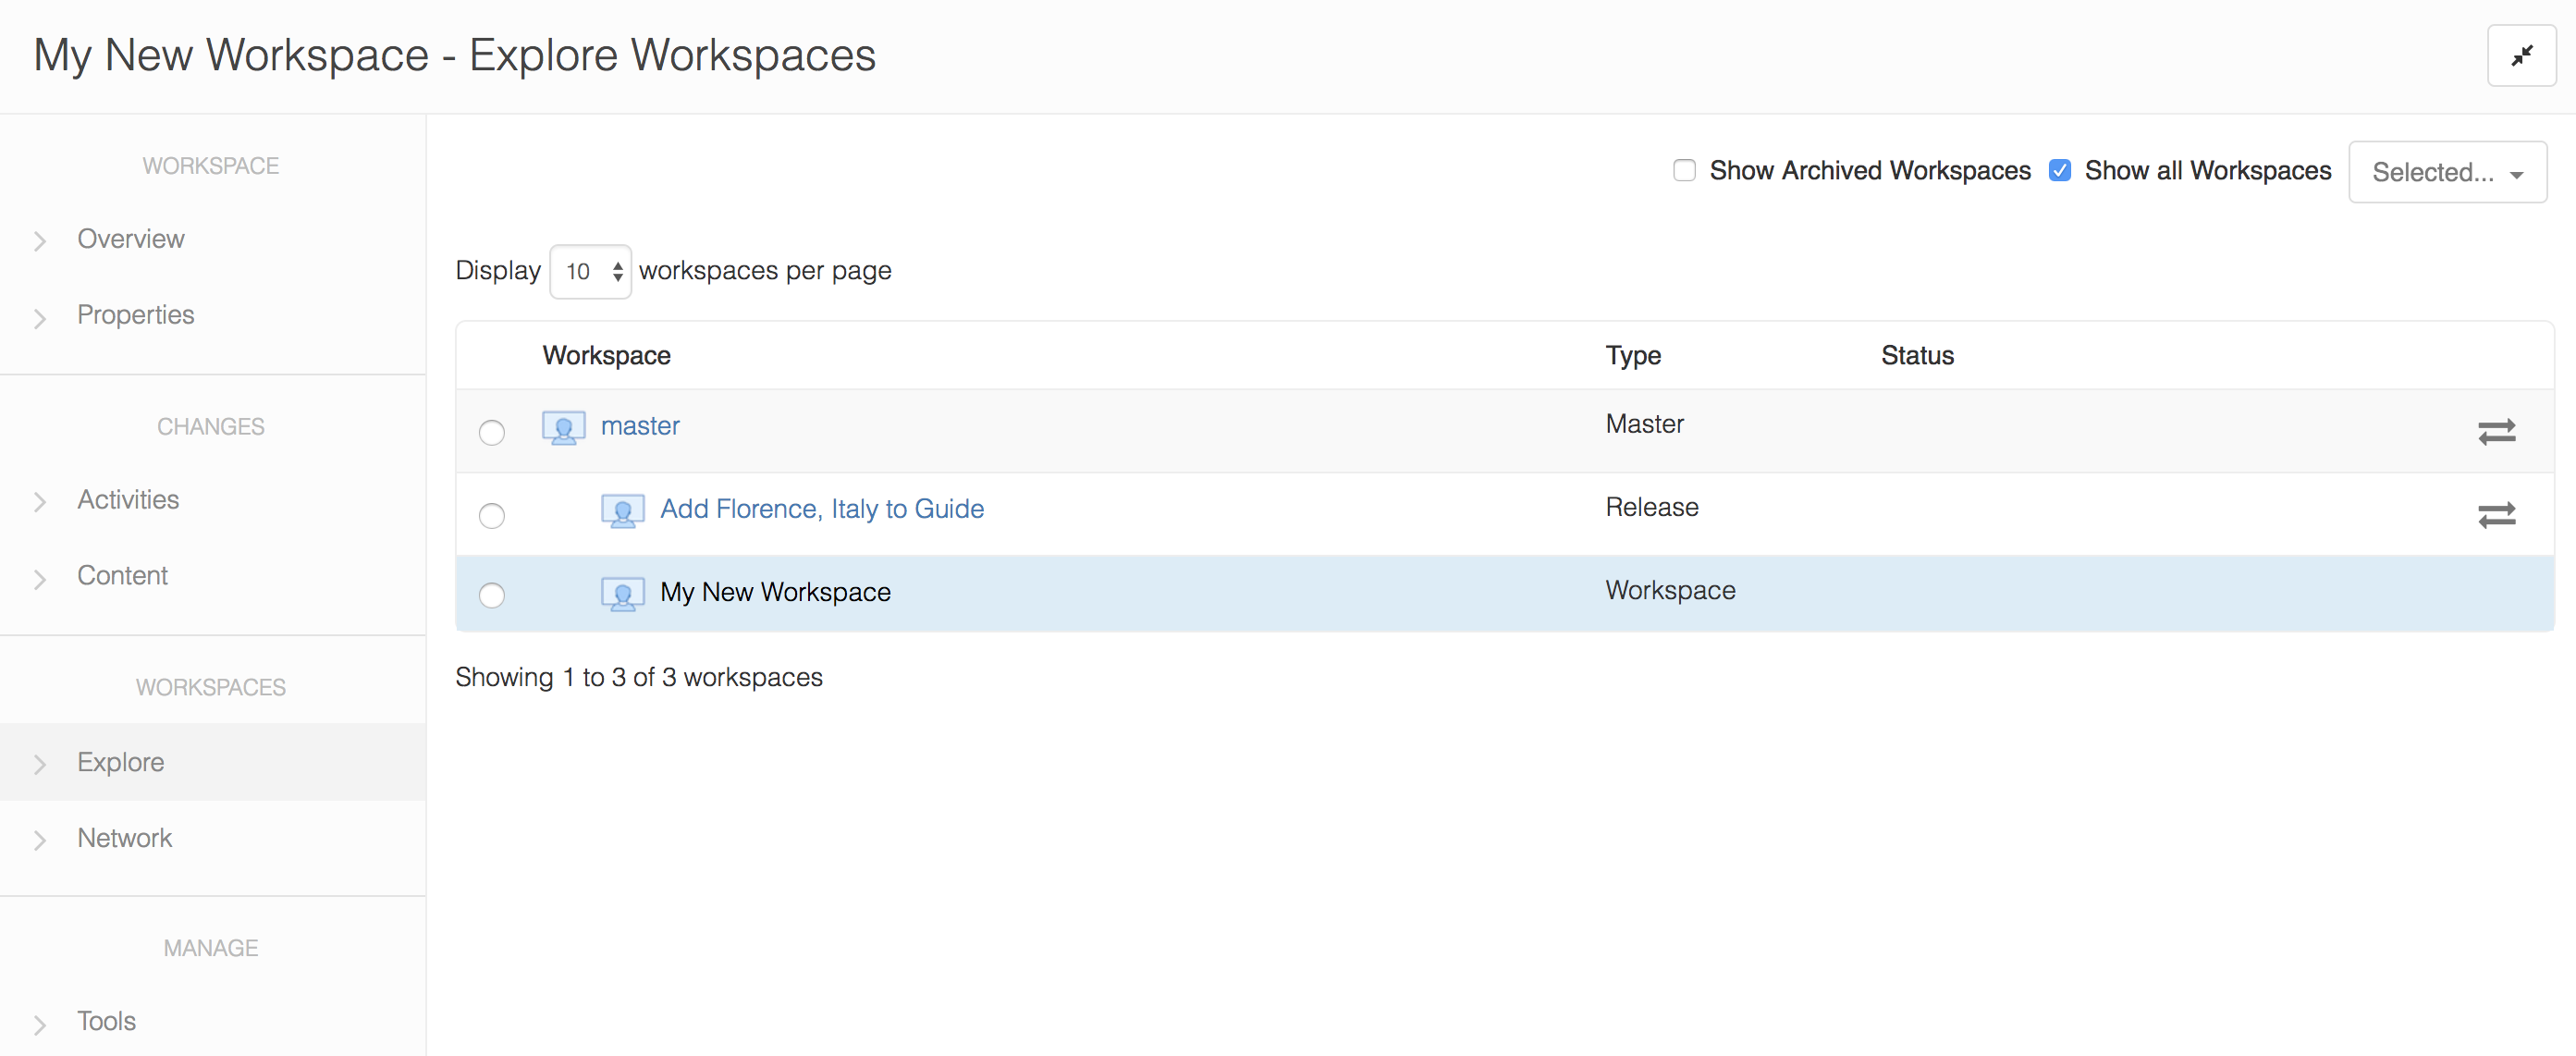Select the radio button for the master workspace

click(x=491, y=432)
